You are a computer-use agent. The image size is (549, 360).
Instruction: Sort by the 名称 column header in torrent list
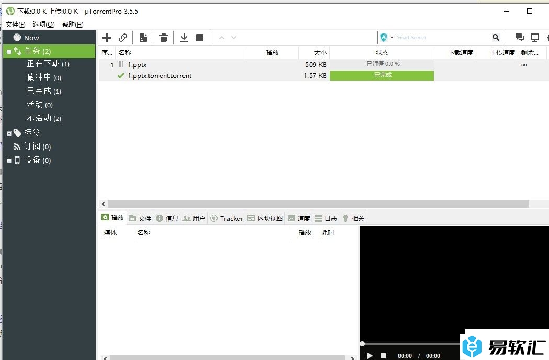click(x=181, y=52)
